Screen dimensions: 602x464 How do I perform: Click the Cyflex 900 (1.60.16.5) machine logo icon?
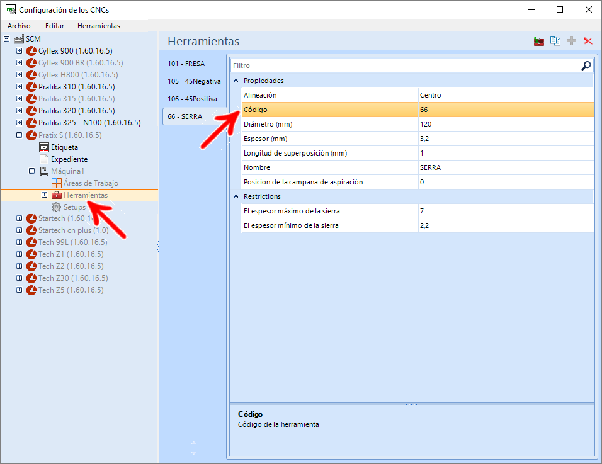coord(31,51)
